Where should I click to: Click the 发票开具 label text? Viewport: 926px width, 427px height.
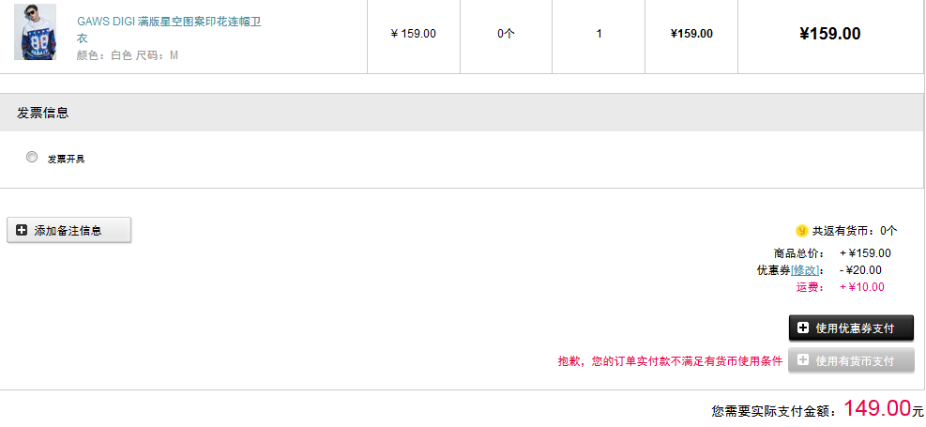coord(67,159)
